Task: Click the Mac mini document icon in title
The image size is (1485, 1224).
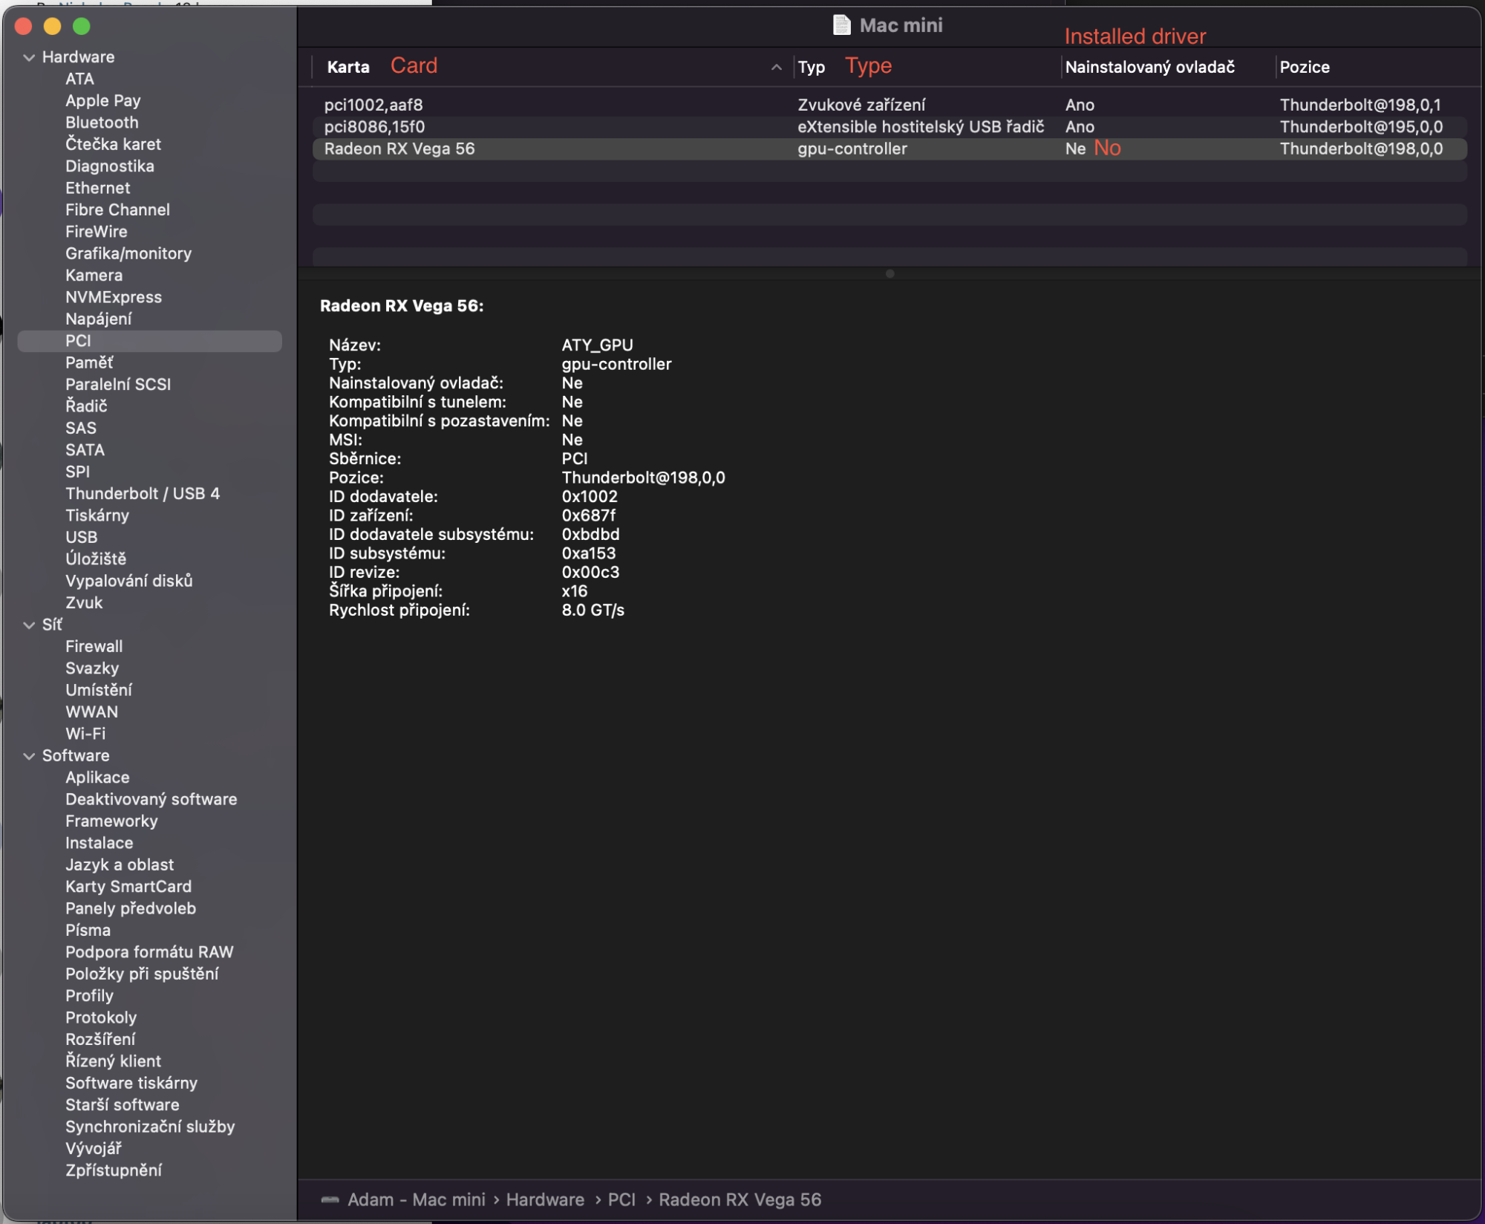Action: coord(841,25)
